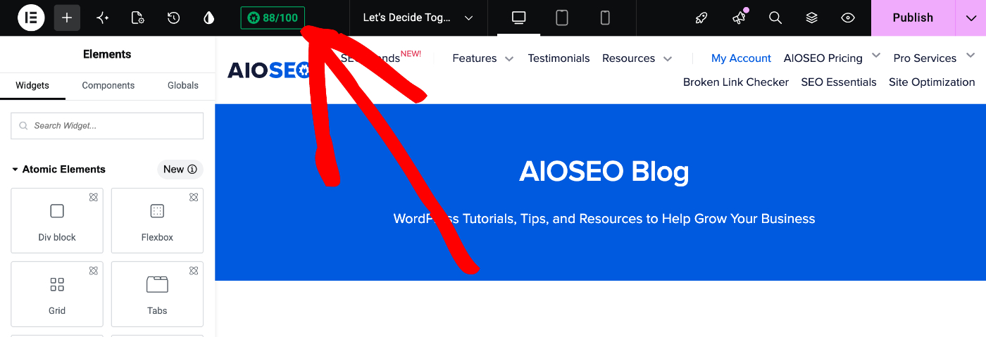Open page settings document icon
The height and width of the screenshot is (337, 986).
[138, 18]
